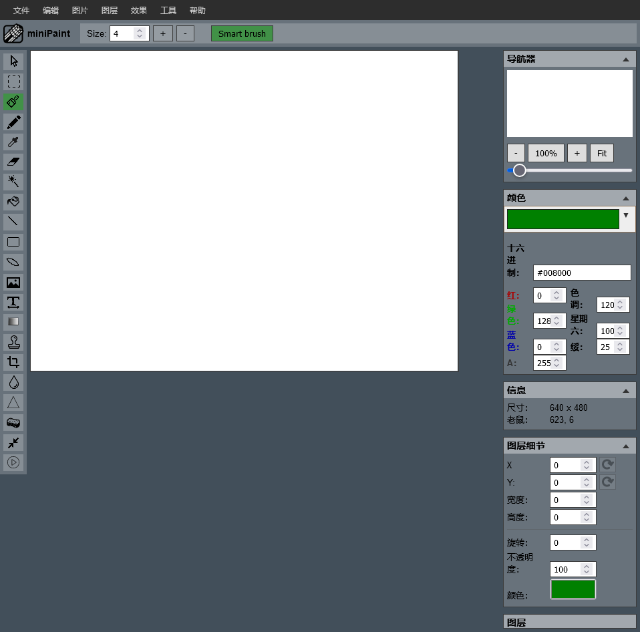
Task: Open the 图片 menu
Action: (x=80, y=10)
